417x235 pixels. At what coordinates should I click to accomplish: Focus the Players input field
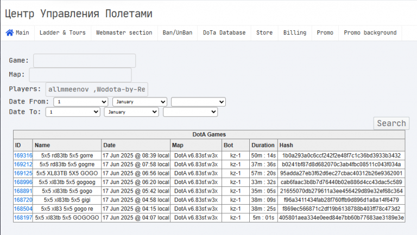point(97,89)
